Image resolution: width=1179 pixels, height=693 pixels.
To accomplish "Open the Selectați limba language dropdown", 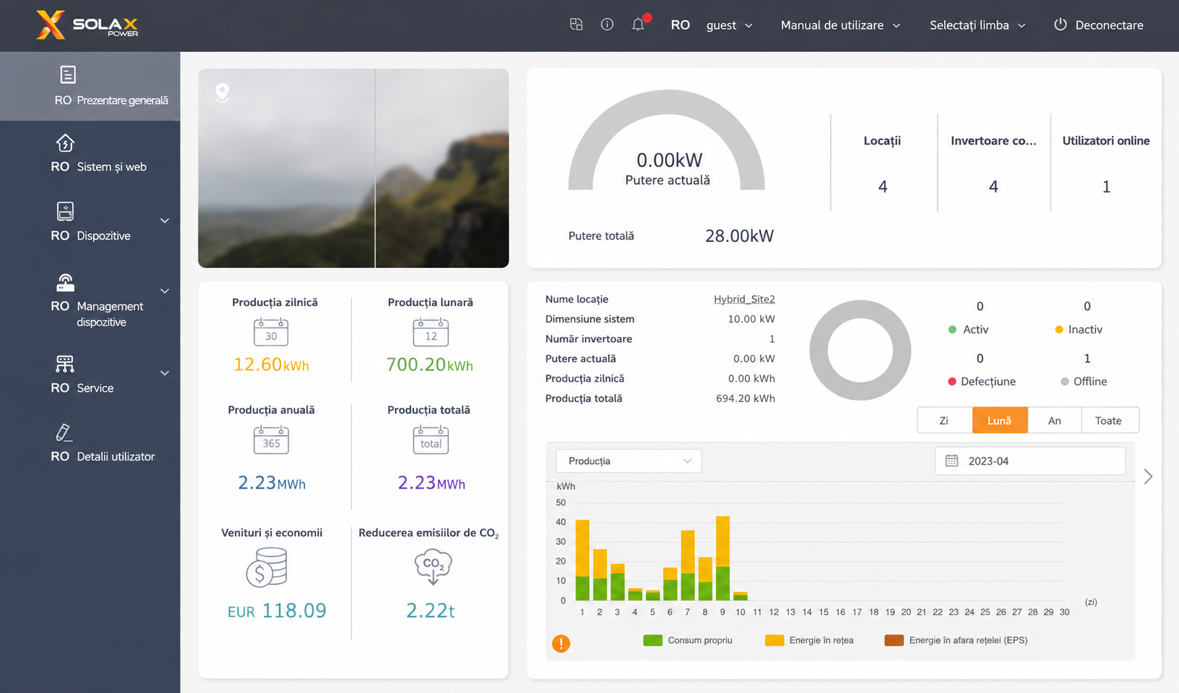I will (977, 25).
